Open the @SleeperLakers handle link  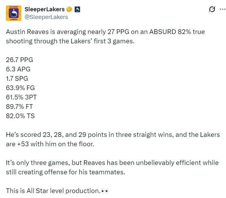[46, 17]
